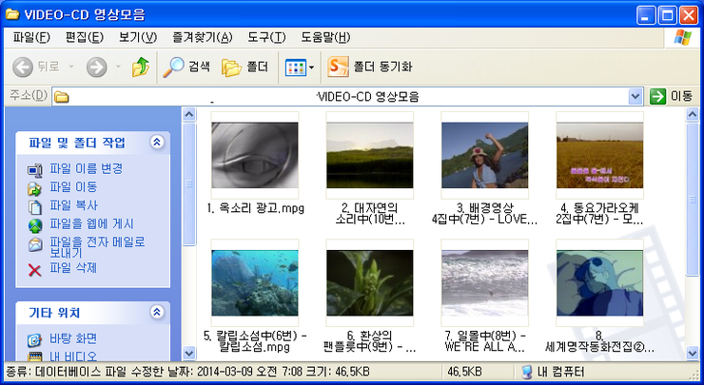Expand the address bar dropdown list

coord(635,96)
